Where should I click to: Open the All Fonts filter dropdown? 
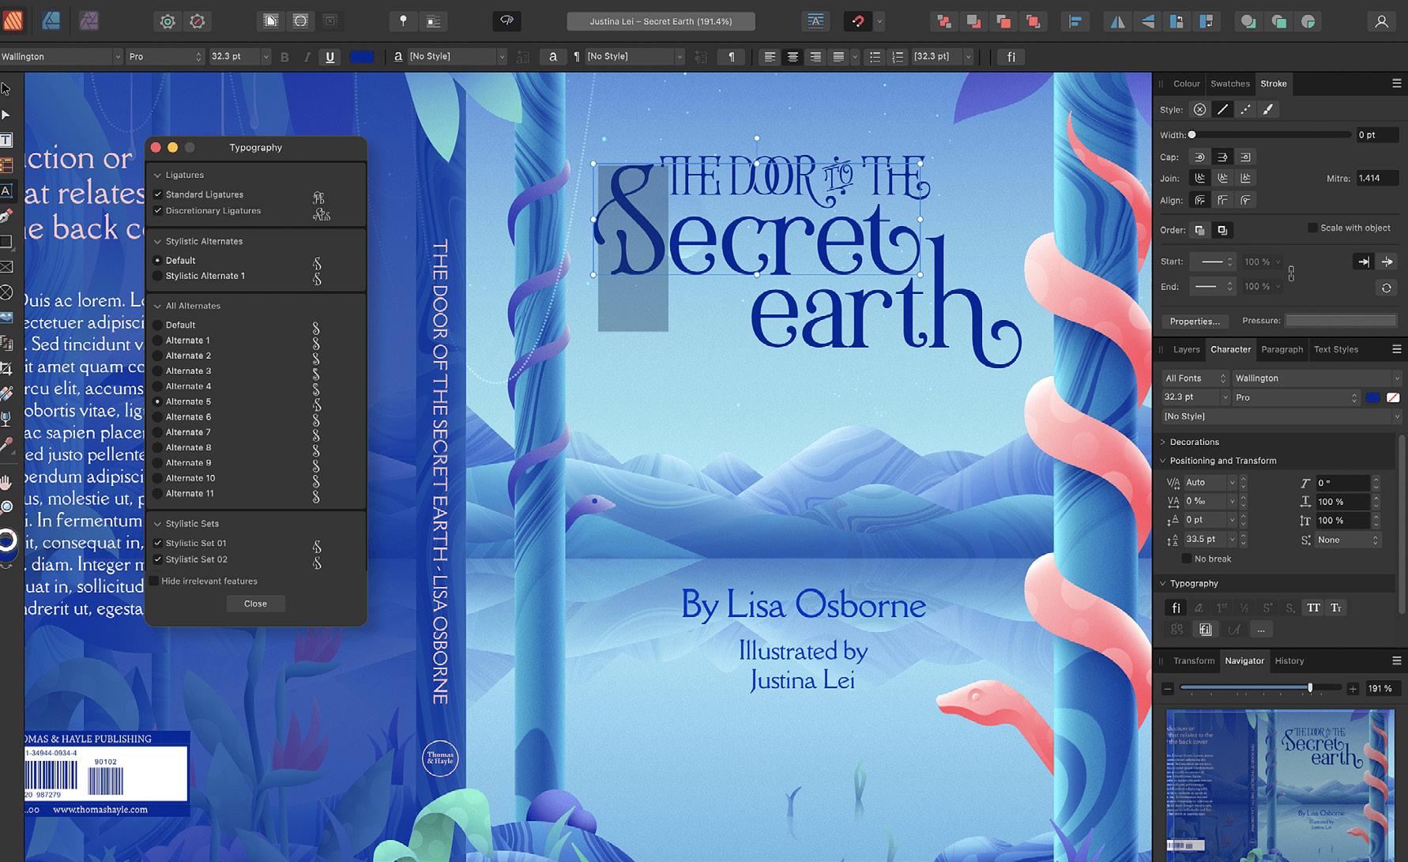click(x=1195, y=378)
